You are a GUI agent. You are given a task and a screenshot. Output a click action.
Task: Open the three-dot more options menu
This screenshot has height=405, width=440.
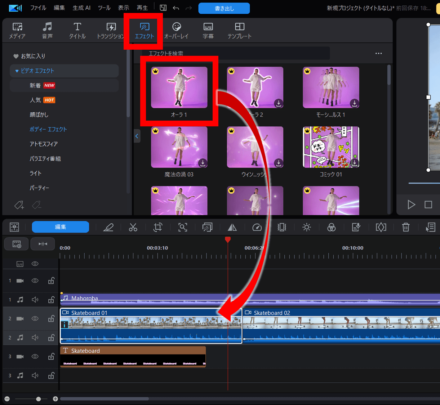pyautogui.click(x=378, y=53)
